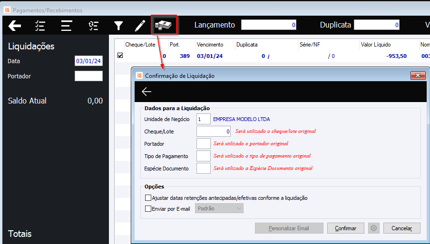The height and width of the screenshot is (244, 430).
Task: Click the Espécie Documento field
Action: pos(204,169)
